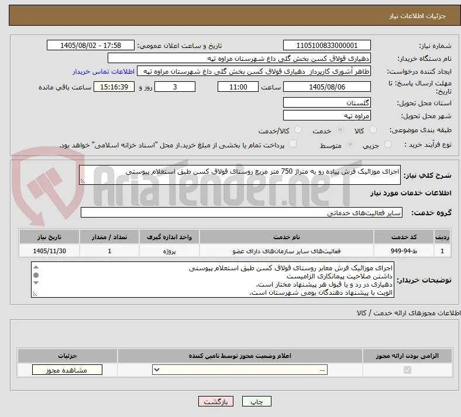
Task: Click the buyer notes text area
Action: [212, 280]
